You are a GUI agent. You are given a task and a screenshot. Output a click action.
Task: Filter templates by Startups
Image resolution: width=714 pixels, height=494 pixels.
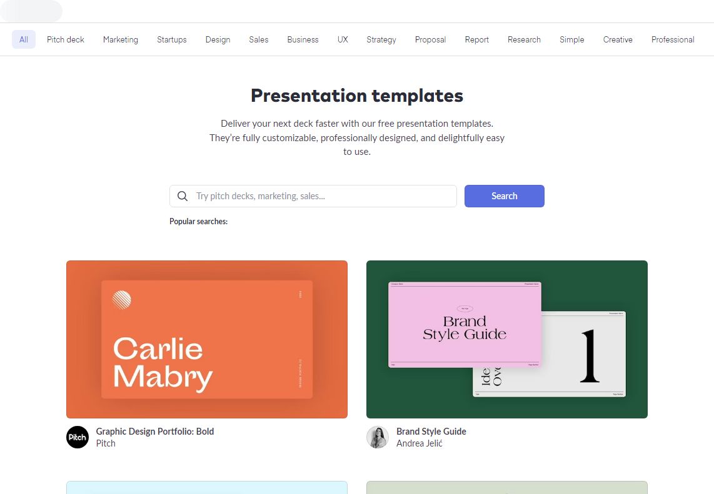[x=172, y=39]
